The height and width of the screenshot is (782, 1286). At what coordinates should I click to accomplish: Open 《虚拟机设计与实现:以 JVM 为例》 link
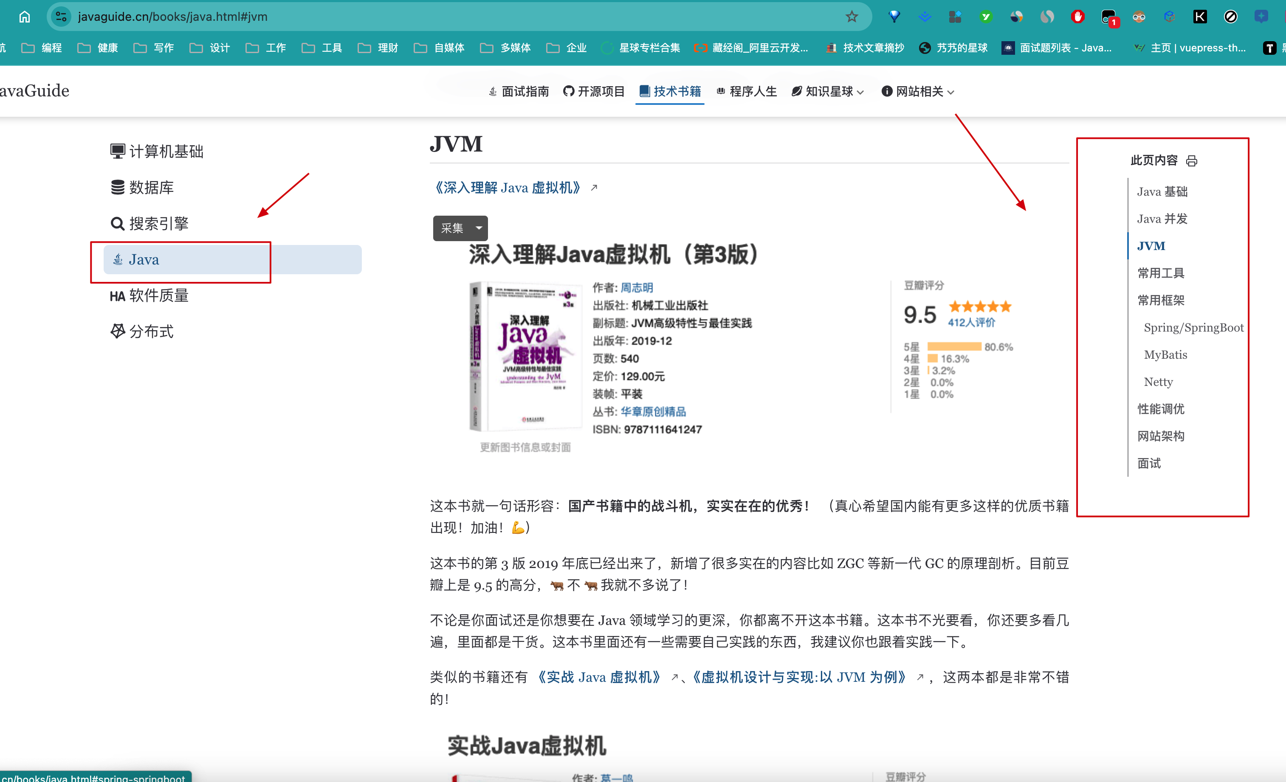(799, 677)
